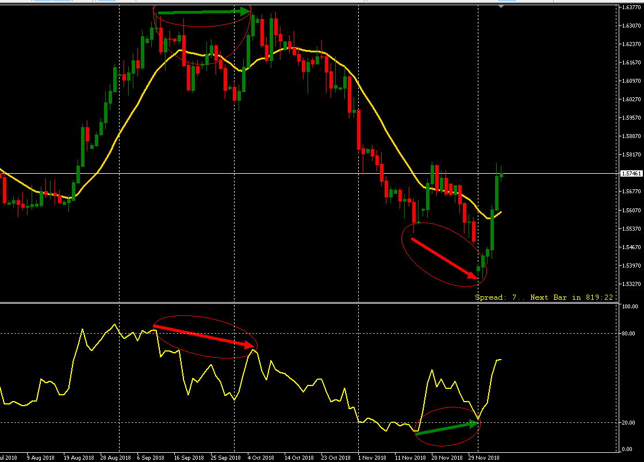Click the 4 Oct 2018 date label
Image resolution: width=644 pixels, height=462 pixels.
click(260, 458)
